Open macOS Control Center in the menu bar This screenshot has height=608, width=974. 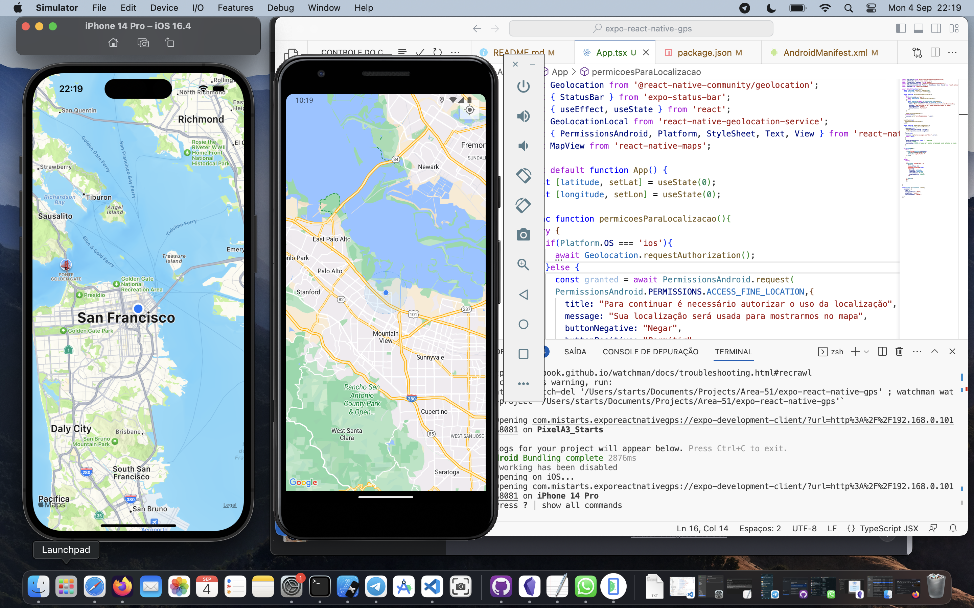(871, 8)
